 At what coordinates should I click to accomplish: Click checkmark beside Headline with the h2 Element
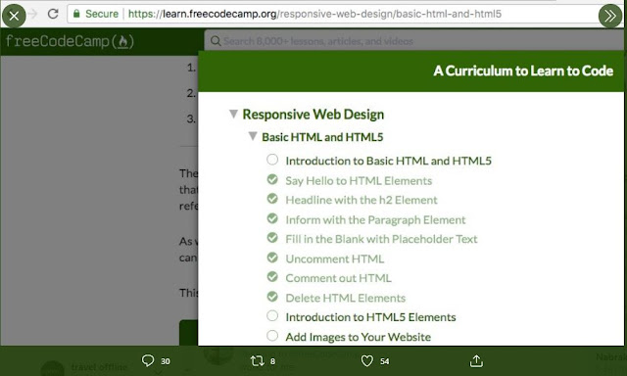pyautogui.click(x=272, y=199)
